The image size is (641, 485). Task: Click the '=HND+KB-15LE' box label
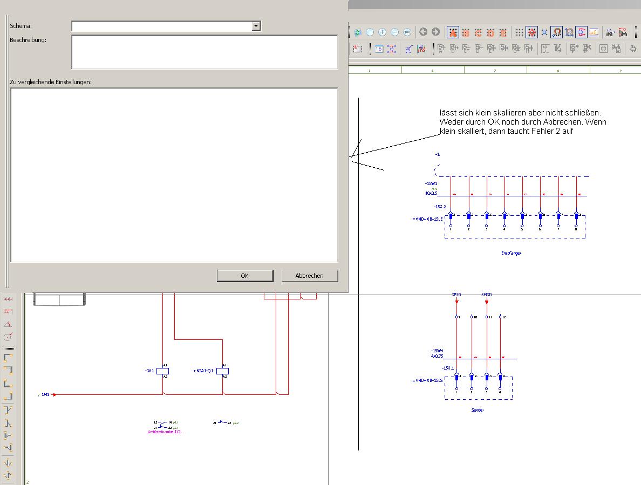(x=428, y=219)
